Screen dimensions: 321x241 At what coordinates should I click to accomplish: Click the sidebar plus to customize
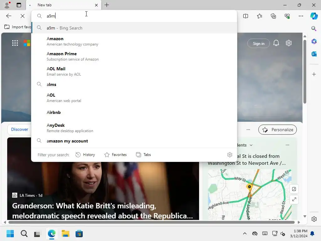pos(314,74)
